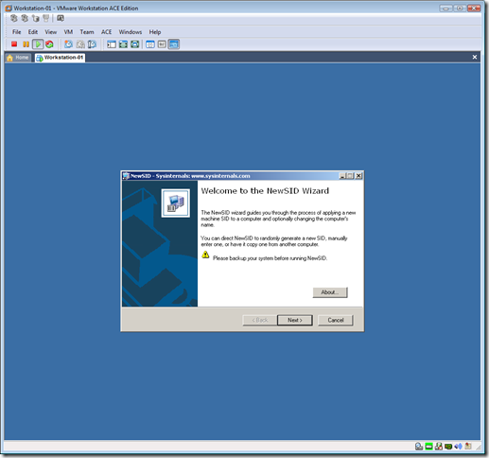
Task: Click the Reset virtual machine icon
Action: pyautogui.click(x=49, y=44)
